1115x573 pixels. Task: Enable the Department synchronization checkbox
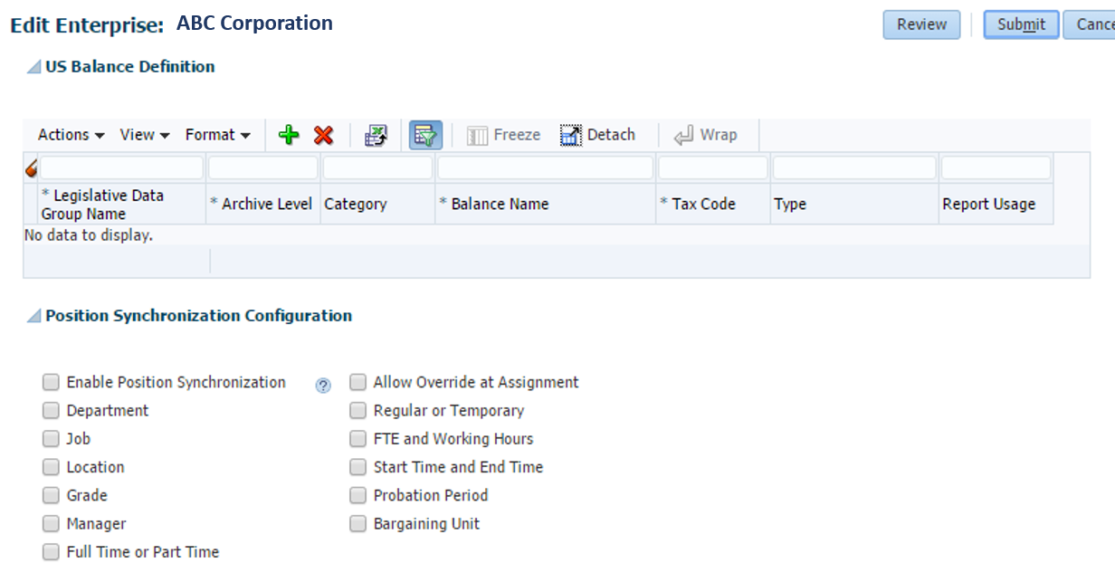point(51,410)
